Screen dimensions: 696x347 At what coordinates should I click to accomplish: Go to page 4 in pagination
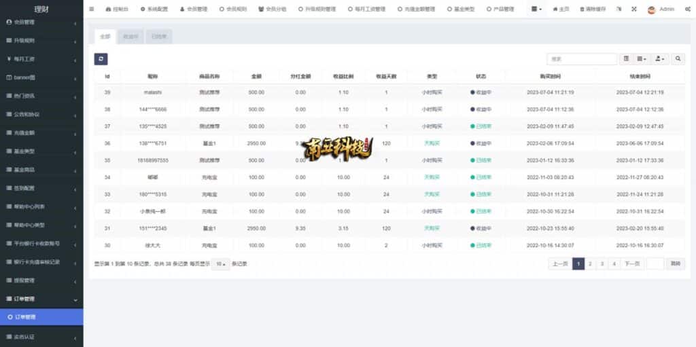pos(614,263)
